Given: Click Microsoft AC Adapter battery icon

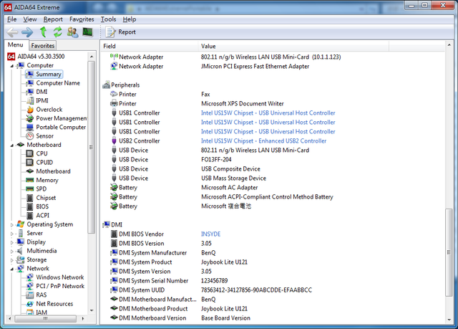Looking at the screenshot, I should 114,188.
